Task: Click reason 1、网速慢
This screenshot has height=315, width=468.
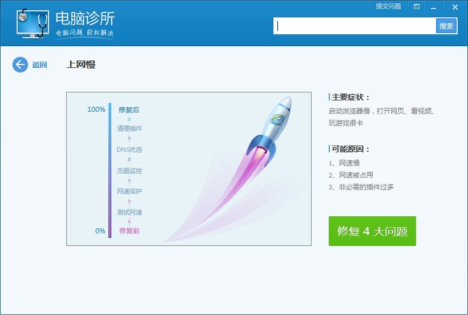Action: [344, 163]
